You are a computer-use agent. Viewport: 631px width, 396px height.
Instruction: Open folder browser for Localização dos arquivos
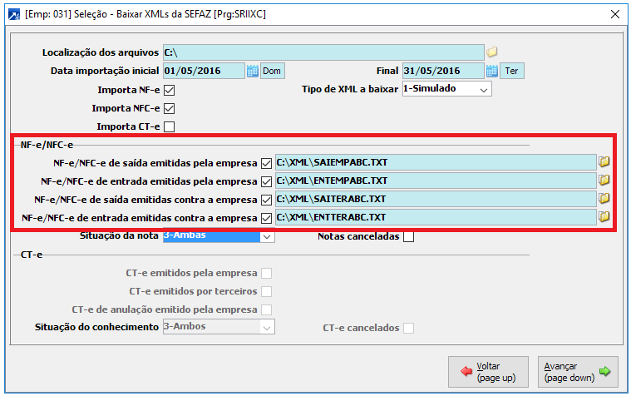pos(491,52)
